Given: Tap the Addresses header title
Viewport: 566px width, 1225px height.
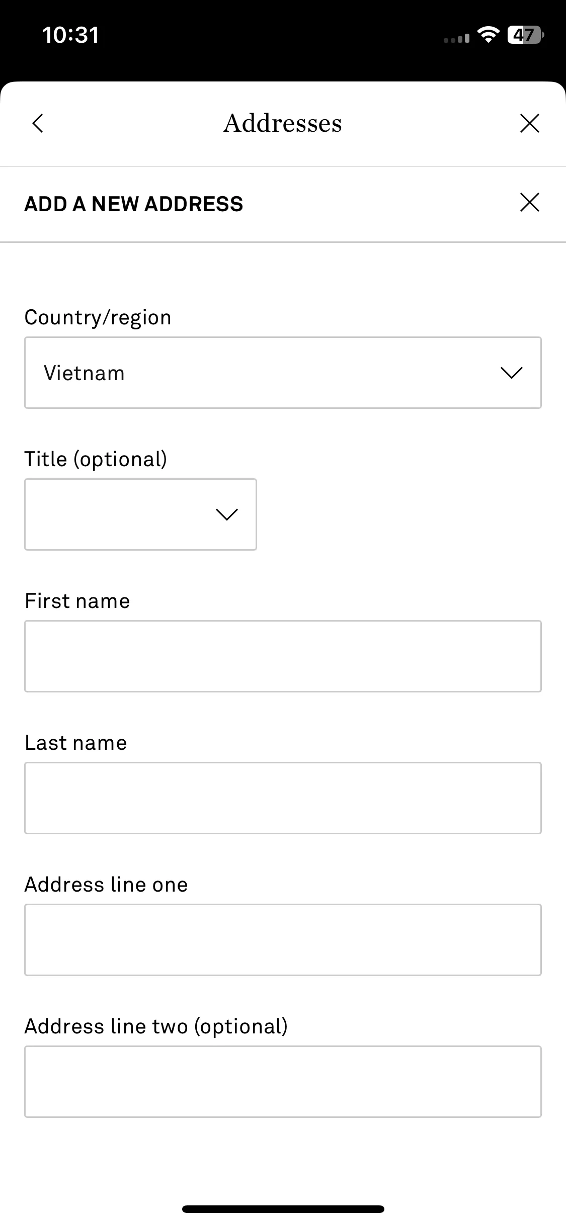Looking at the screenshot, I should pyautogui.click(x=283, y=123).
